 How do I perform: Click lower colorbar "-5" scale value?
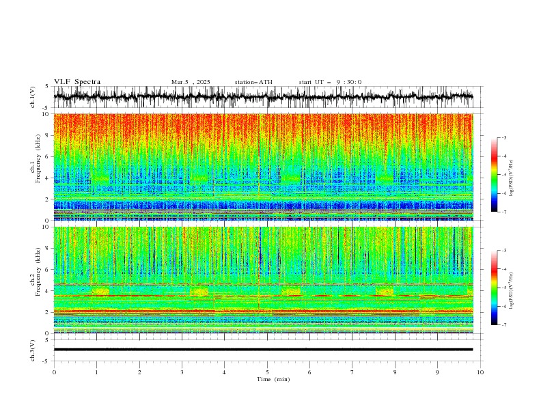504,288
